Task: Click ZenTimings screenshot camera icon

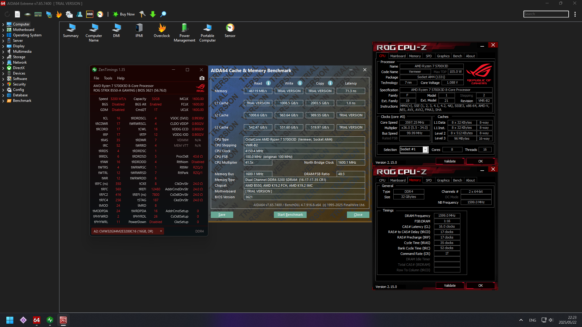Action: click(x=202, y=78)
